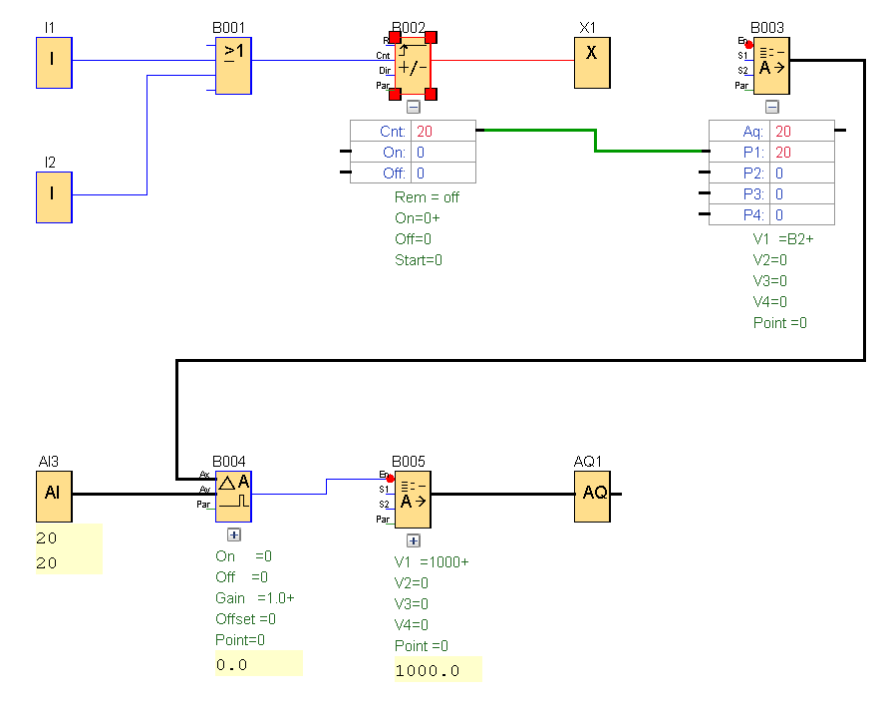
Task: Click the 'V1 =B2+' parameter text
Action: [783, 238]
